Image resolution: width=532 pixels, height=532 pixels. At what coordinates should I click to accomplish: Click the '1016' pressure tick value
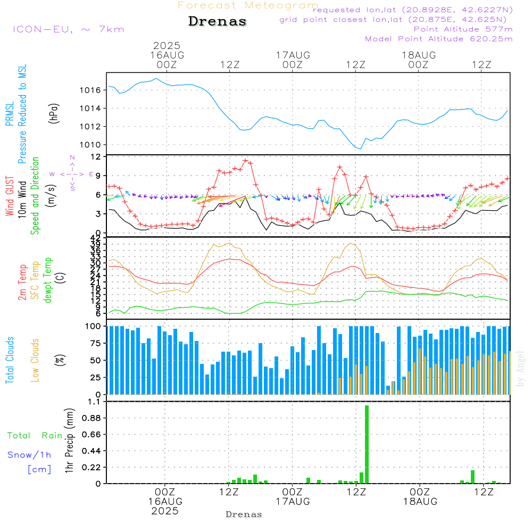coord(90,90)
